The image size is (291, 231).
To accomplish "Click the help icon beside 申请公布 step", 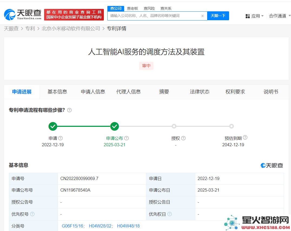I will coord(126,138).
